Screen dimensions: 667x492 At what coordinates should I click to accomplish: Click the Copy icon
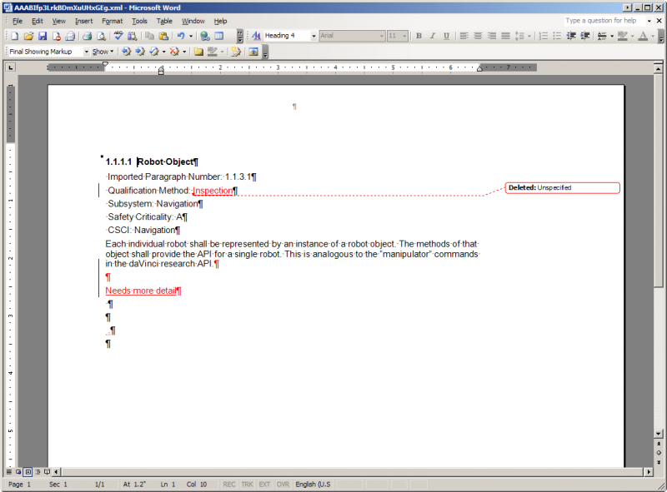tap(149, 36)
